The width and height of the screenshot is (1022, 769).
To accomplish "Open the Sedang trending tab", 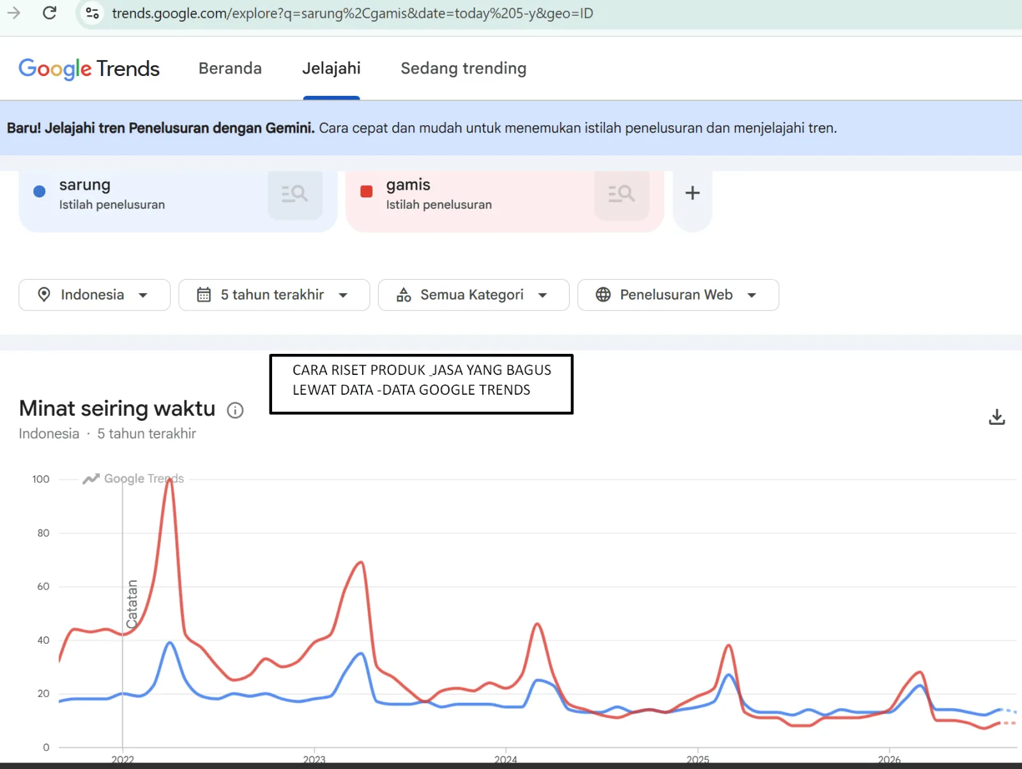I will coord(464,68).
